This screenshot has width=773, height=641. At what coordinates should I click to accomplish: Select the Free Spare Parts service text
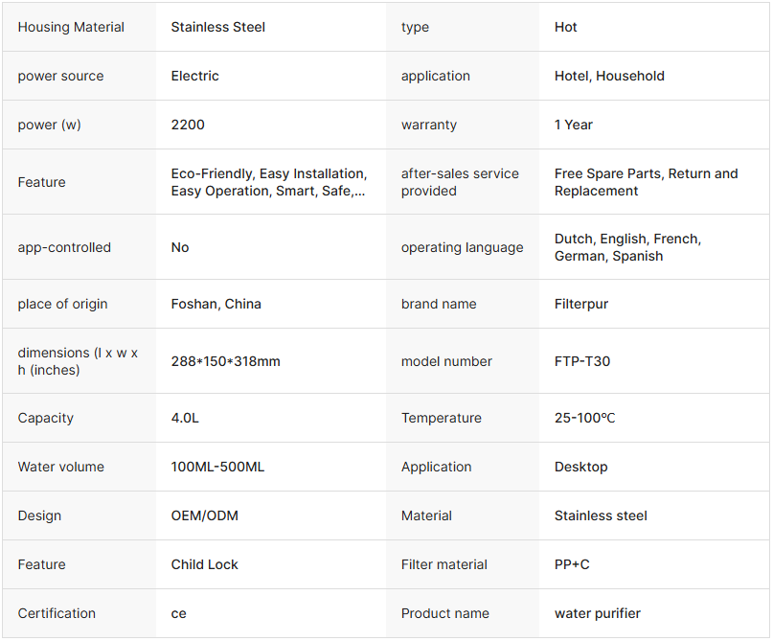coord(646,182)
